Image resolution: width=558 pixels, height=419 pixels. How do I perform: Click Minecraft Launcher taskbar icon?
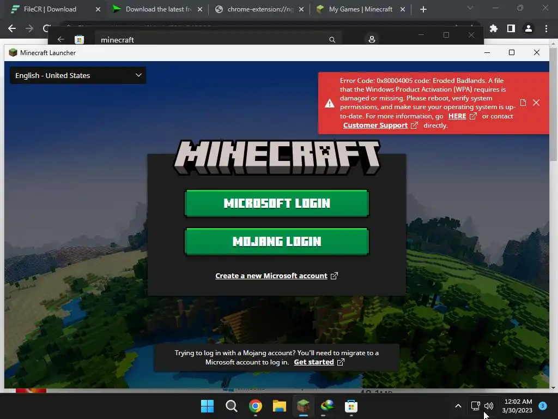(x=303, y=406)
